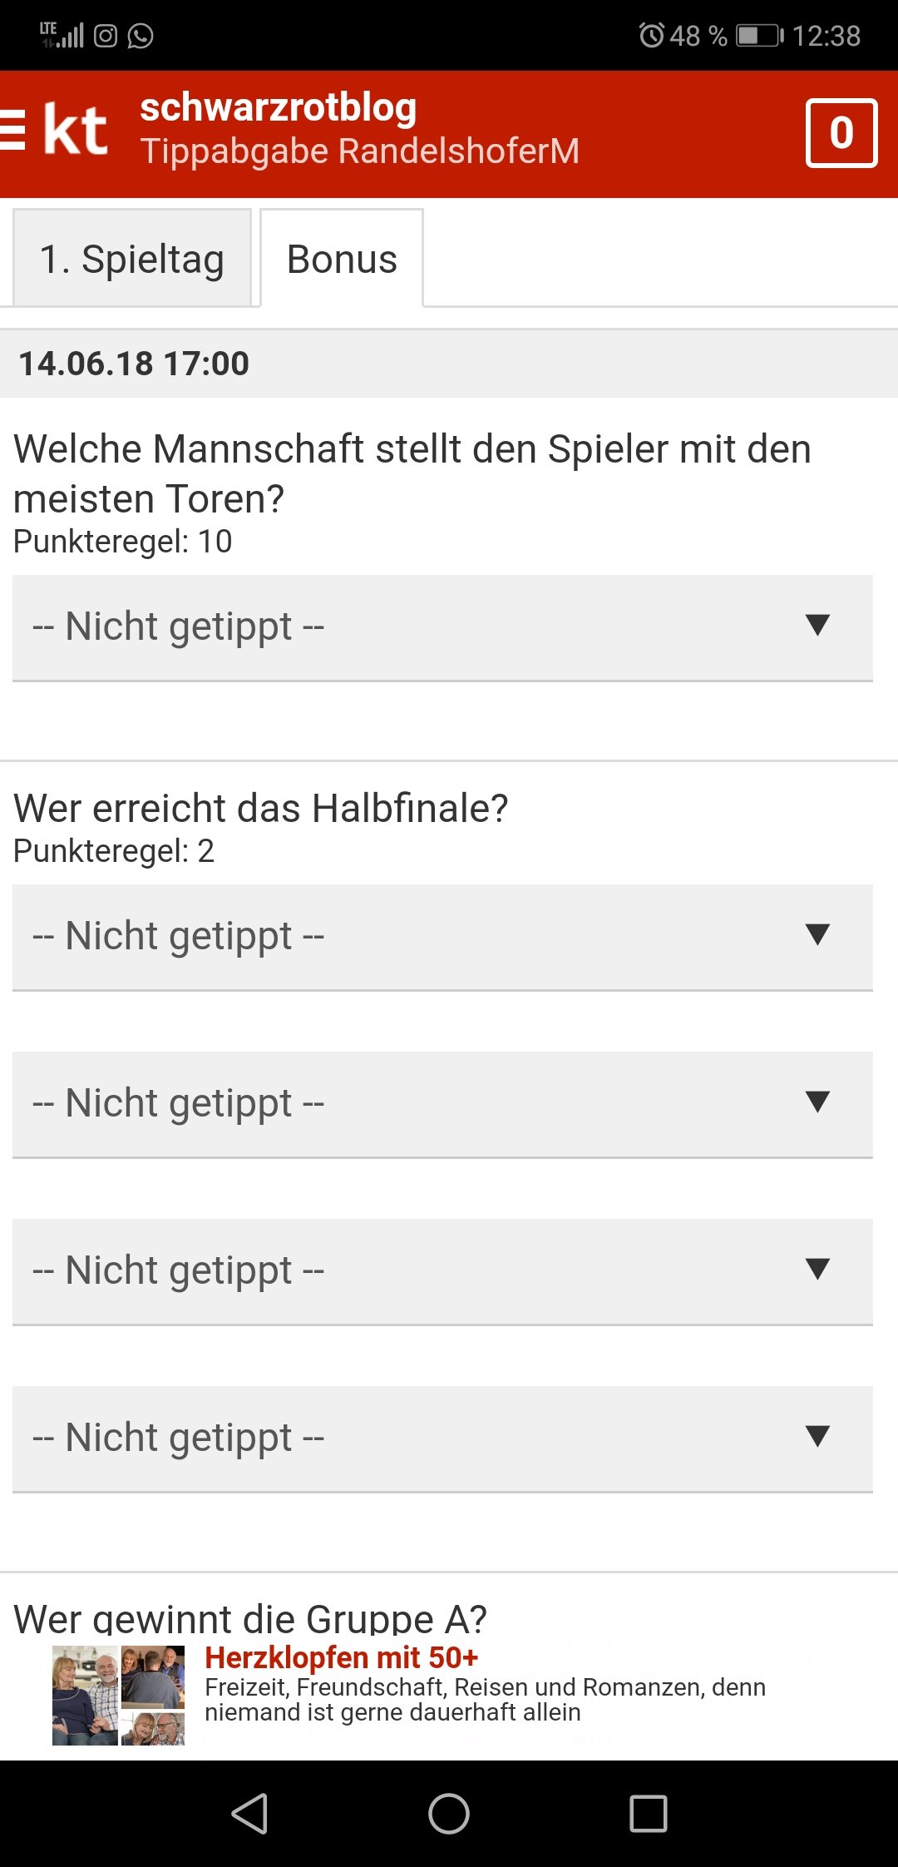Expand the top scorer team dropdown
This screenshot has height=1867, width=898.
(x=442, y=627)
